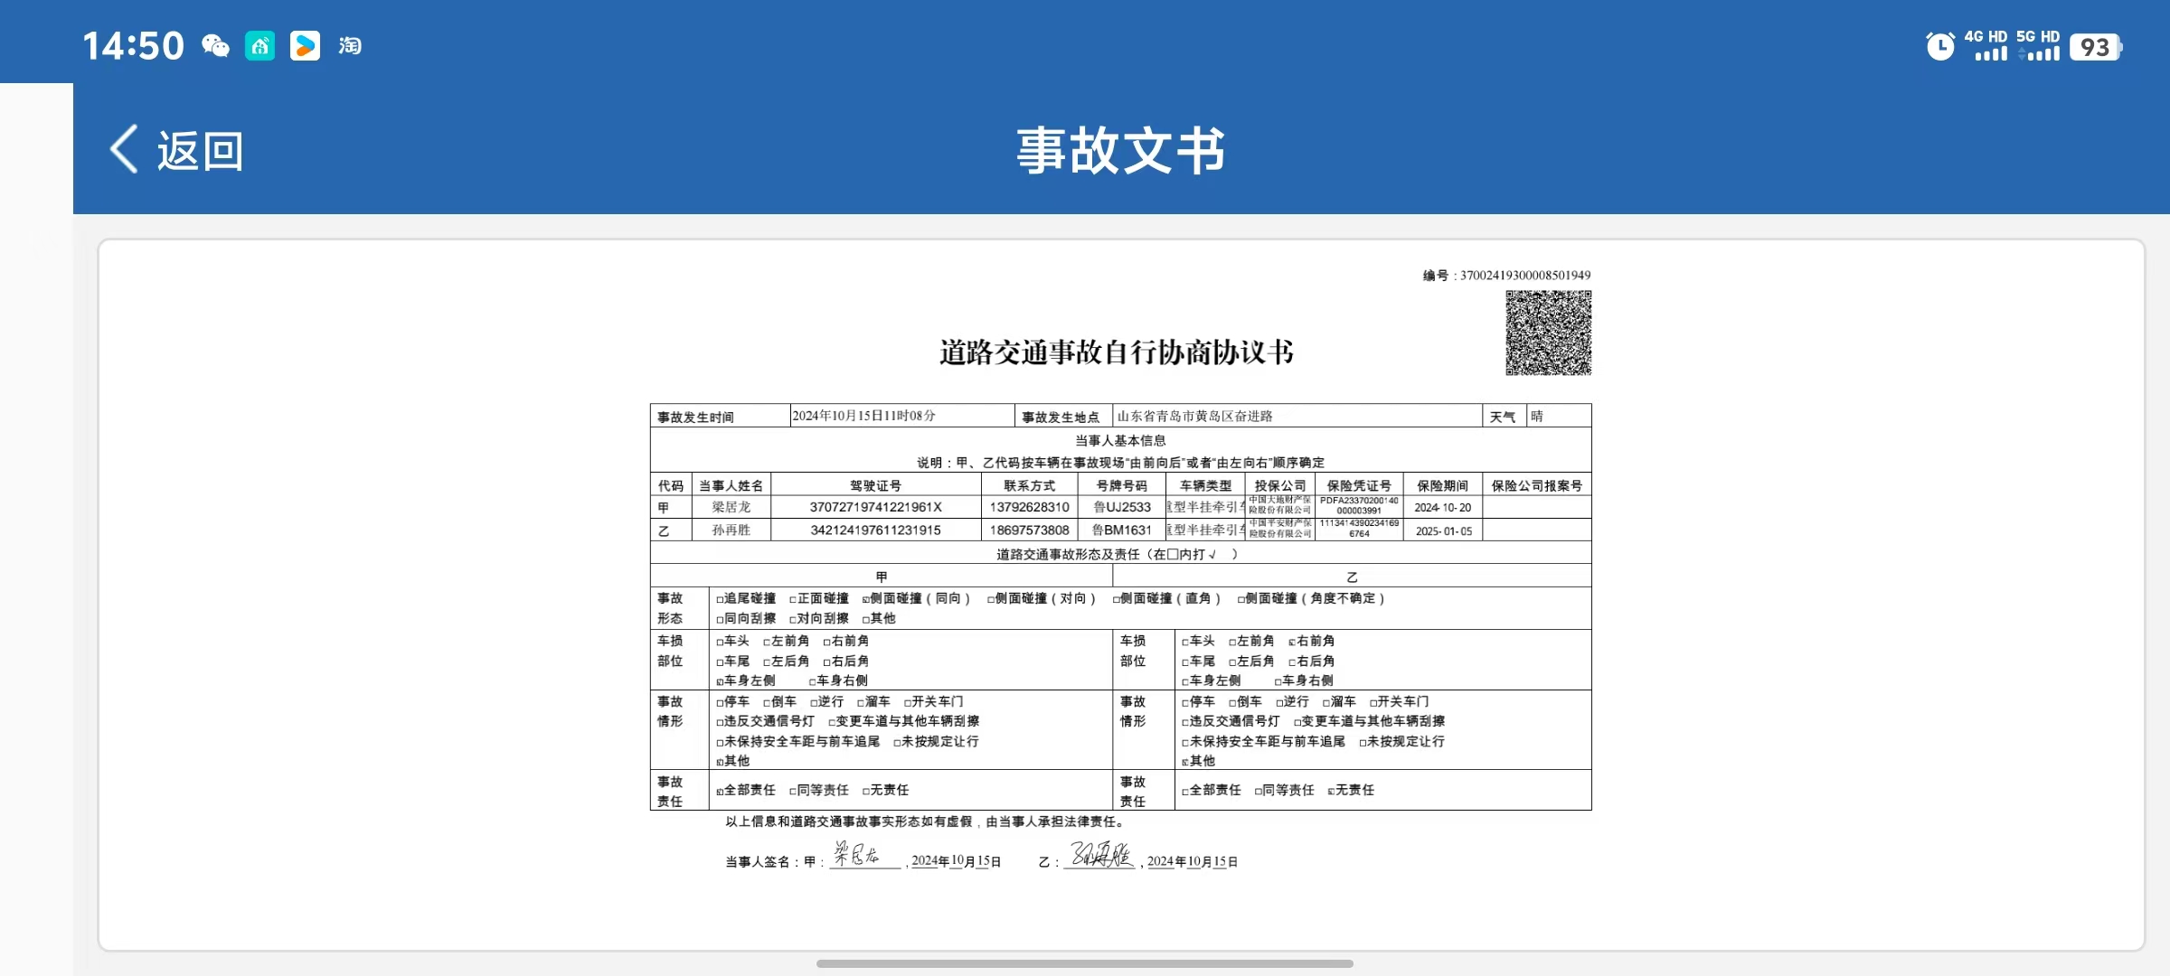Toggle 全部责任 checkbox for party 甲
This screenshot has height=976, width=2170.
tap(721, 791)
